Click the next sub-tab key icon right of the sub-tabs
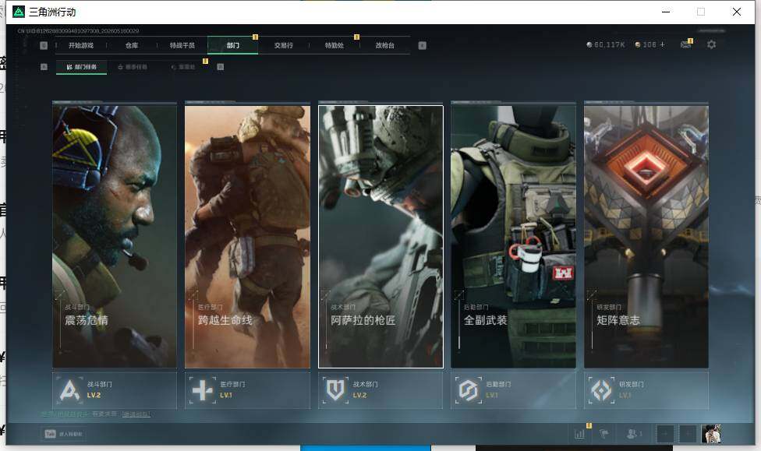This screenshot has height=451, width=761. pos(221,67)
